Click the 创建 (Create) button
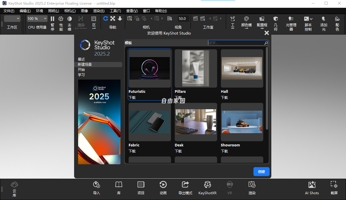 coord(261,171)
